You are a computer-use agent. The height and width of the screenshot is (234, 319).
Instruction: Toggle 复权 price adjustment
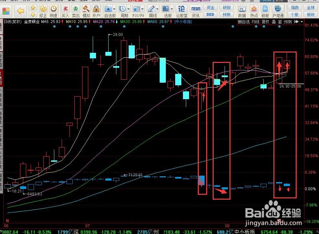[265, 22]
